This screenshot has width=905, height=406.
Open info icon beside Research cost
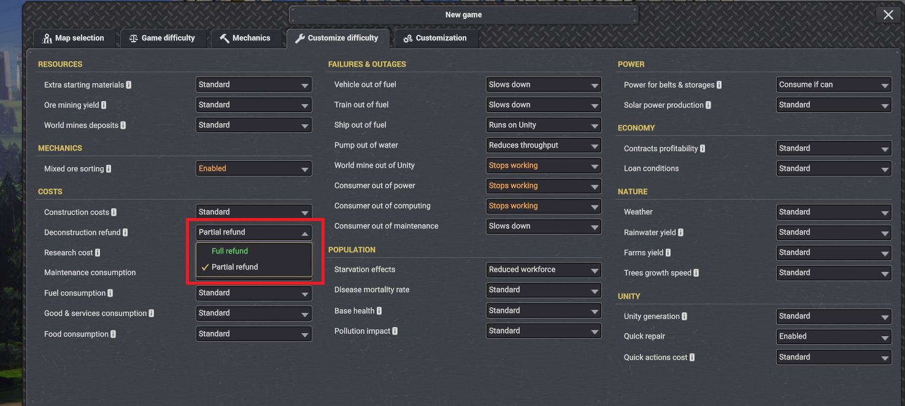point(98,253)
